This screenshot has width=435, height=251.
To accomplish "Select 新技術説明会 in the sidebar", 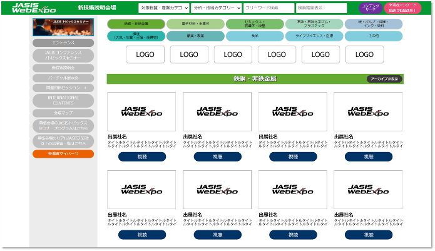I will click(x=63, y=68).
